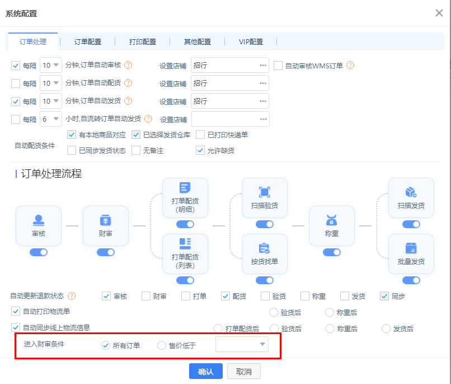Viewport: 451px width, 384px height.
Task: Toggle the 打单配货(列表) switch
Action: click(x=185, y=280)
